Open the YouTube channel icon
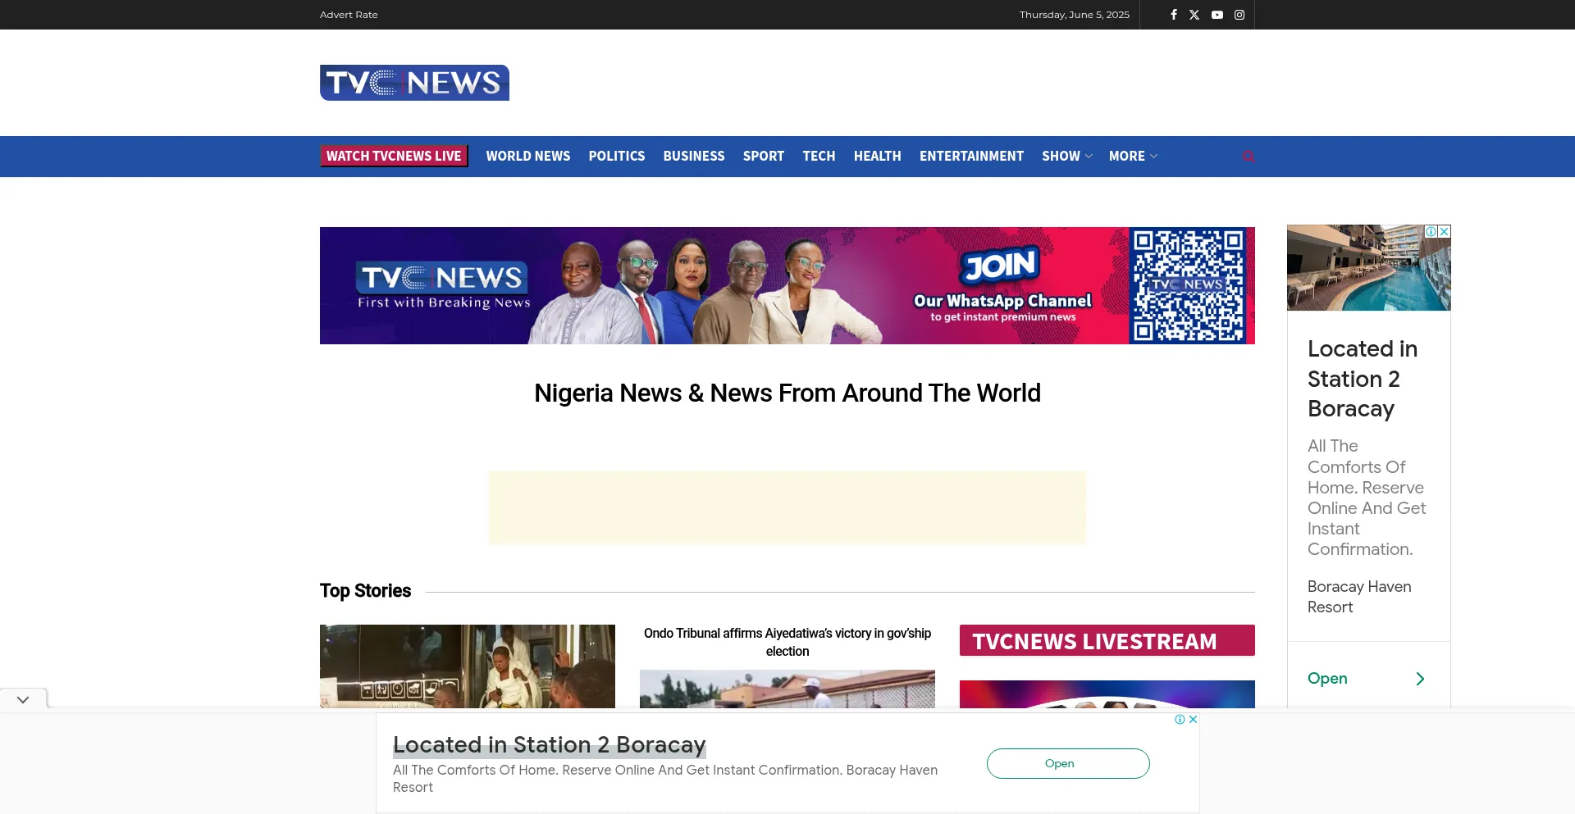Image resolution: width=1575 pixels, height=814 pixels. (x=1217, y=14)
